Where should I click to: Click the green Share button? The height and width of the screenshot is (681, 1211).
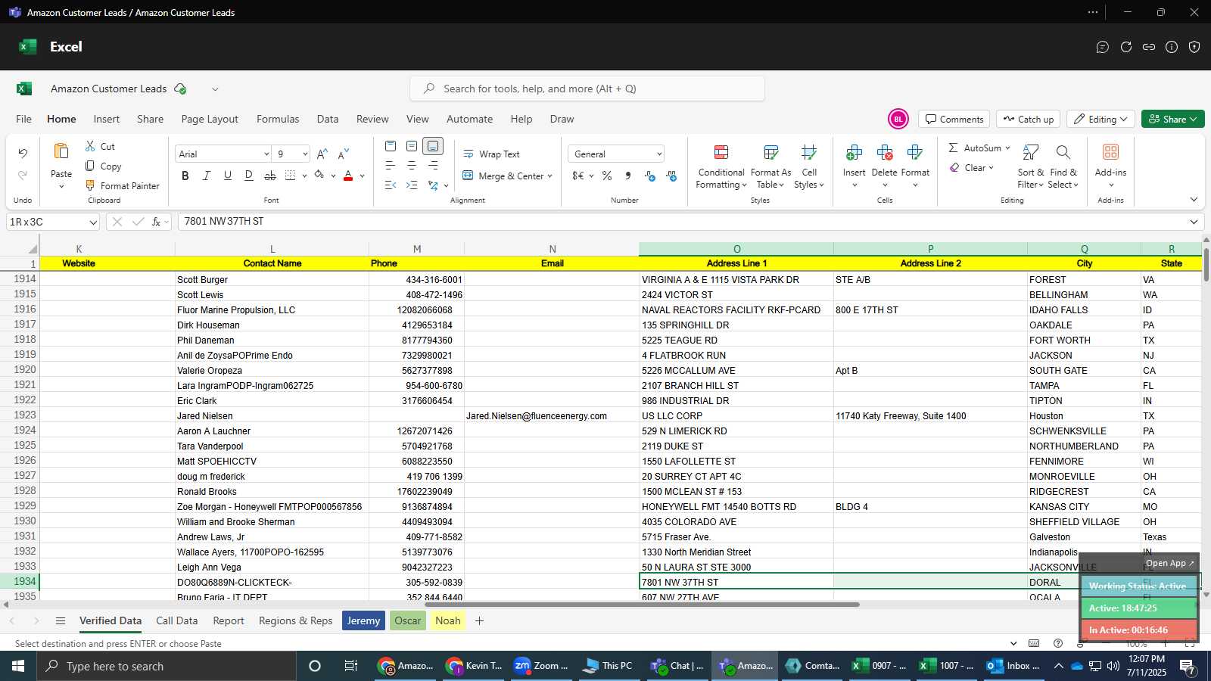[x=1172, y=119]
